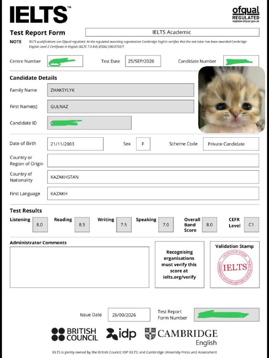The width and height of the screenshot is (269, 358).
Task: Click the IDP logo
Action: [x=121, y=334]
